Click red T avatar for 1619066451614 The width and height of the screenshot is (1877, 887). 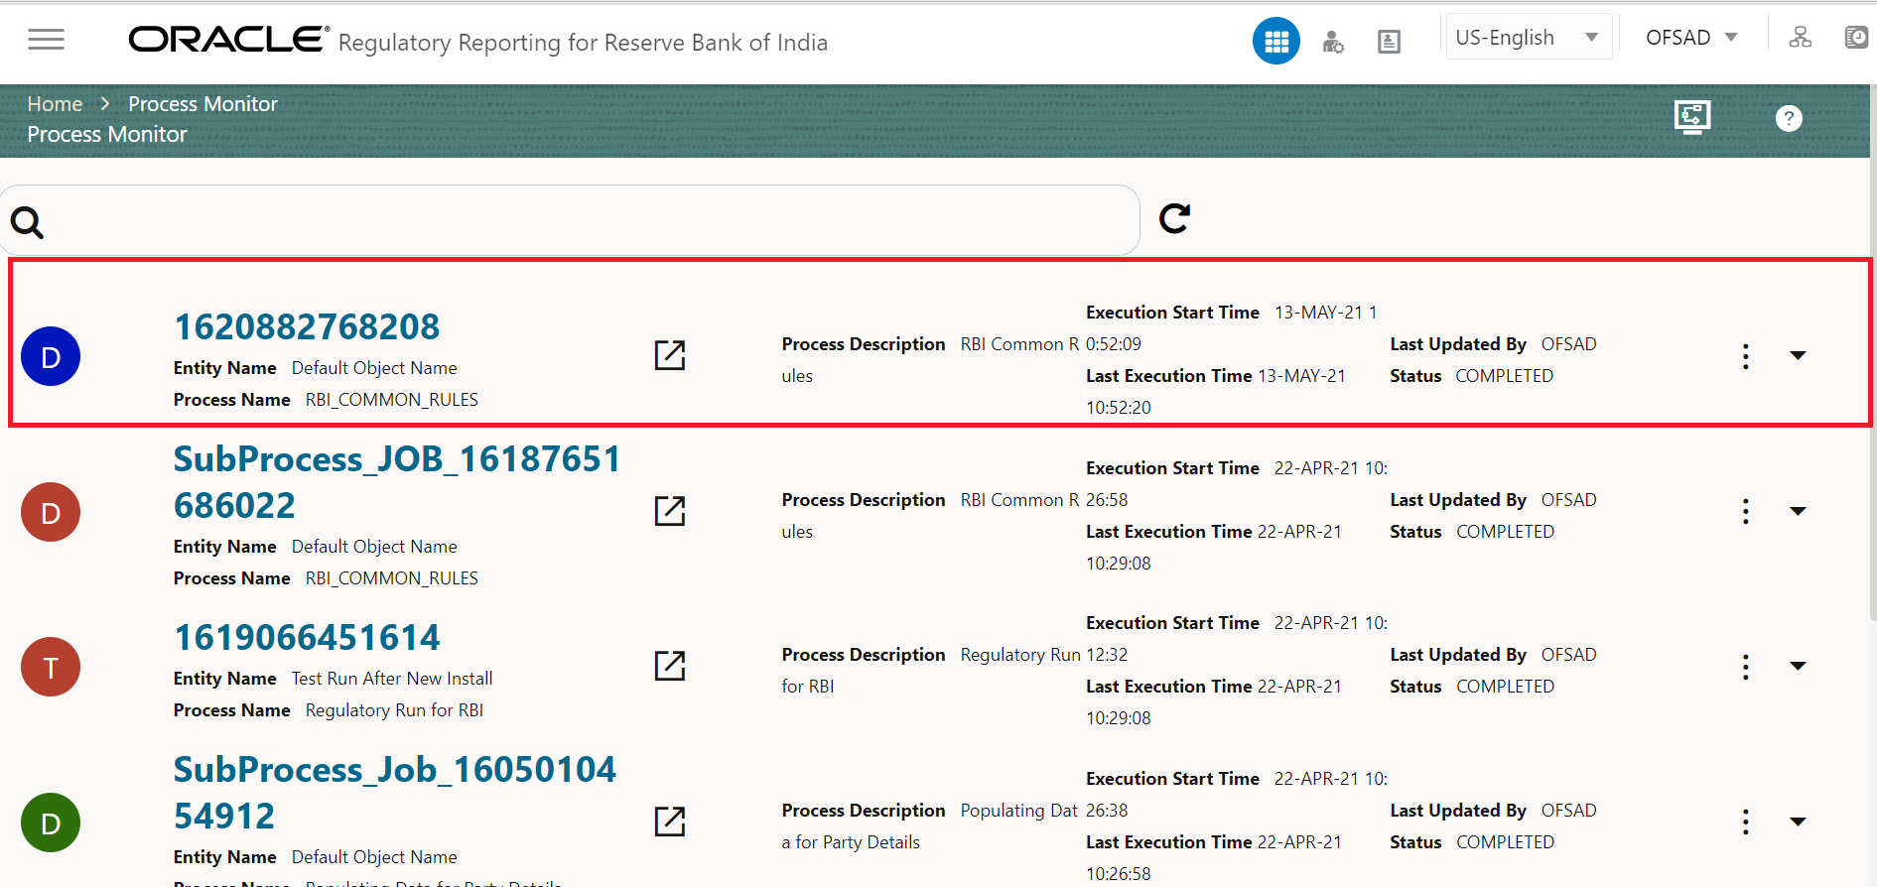point(51,667)
